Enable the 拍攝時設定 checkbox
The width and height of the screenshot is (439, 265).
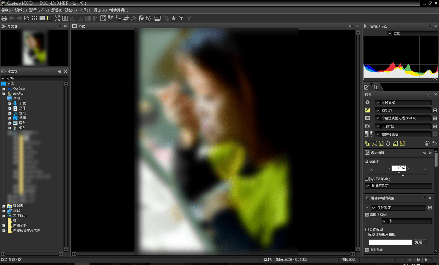click(435, 134)
